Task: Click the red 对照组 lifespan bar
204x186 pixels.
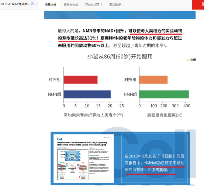Action: 80,80
